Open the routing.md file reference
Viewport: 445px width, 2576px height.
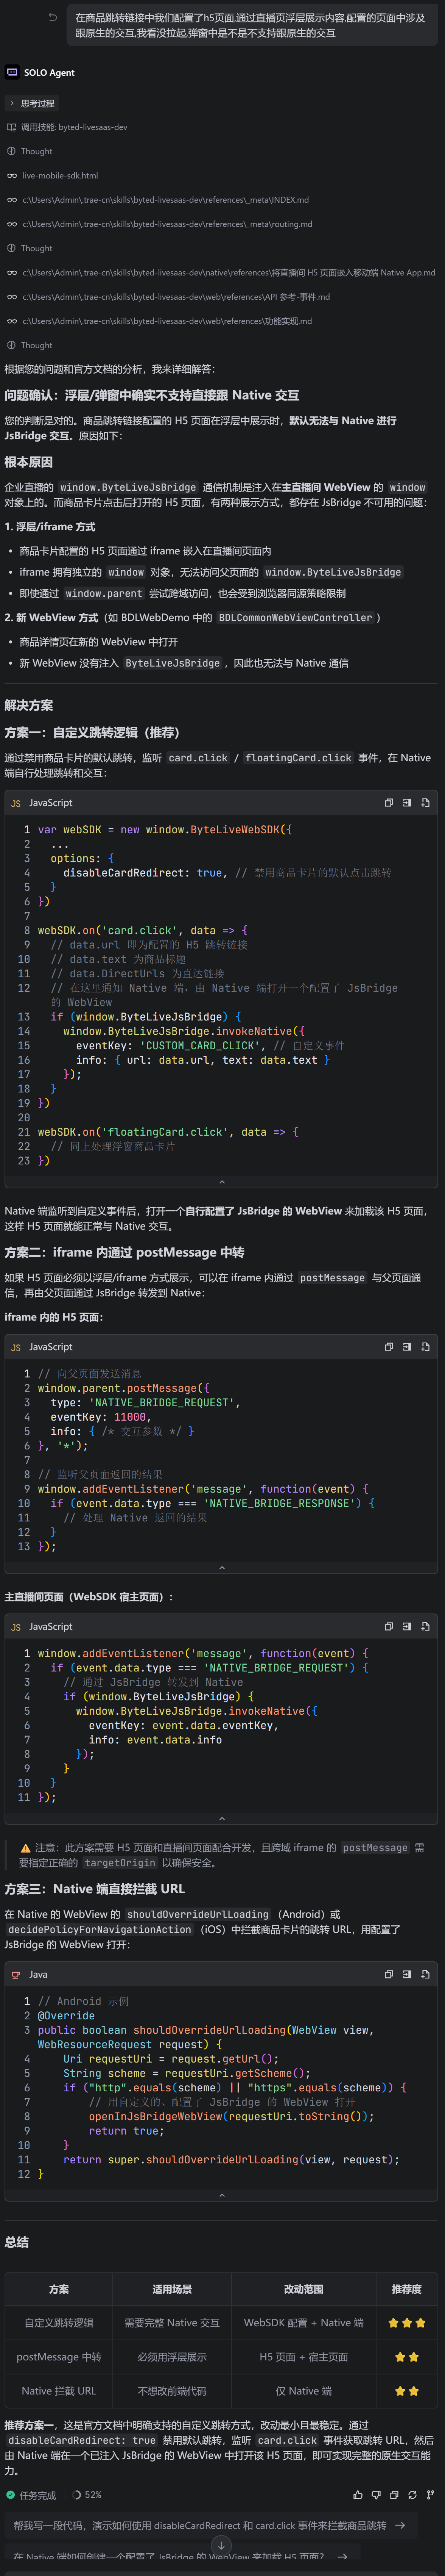[x=160, y=224]
